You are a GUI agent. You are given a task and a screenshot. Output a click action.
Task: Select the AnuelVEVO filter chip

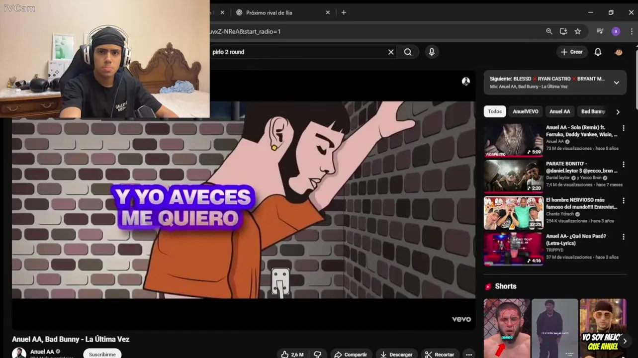point(526,111)
